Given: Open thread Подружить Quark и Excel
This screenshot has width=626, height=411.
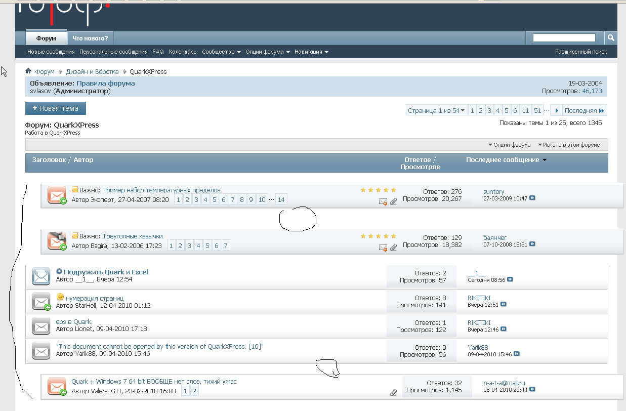Looking at the screenshot, I should (x=106, y=272).
